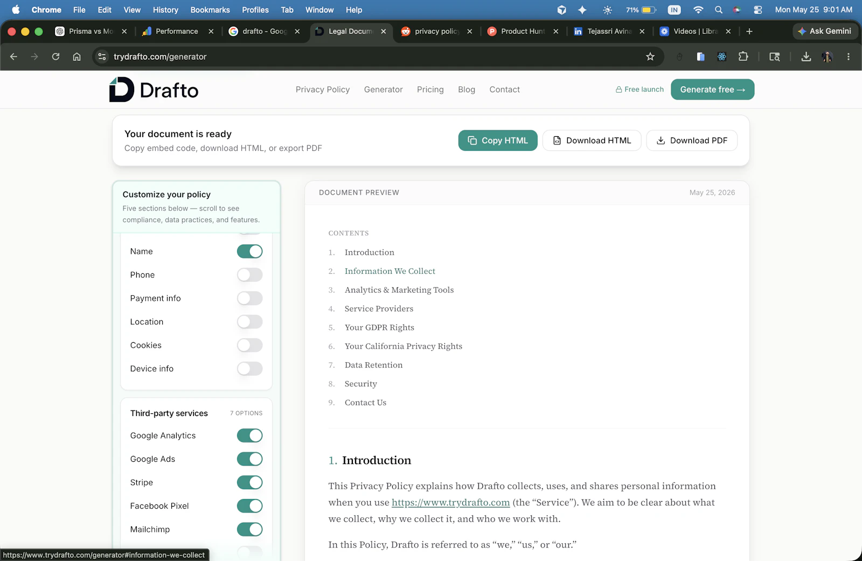Bookmark this page with the star icon
This screenshot has width=862, height=561.
[x=650, y=57]
